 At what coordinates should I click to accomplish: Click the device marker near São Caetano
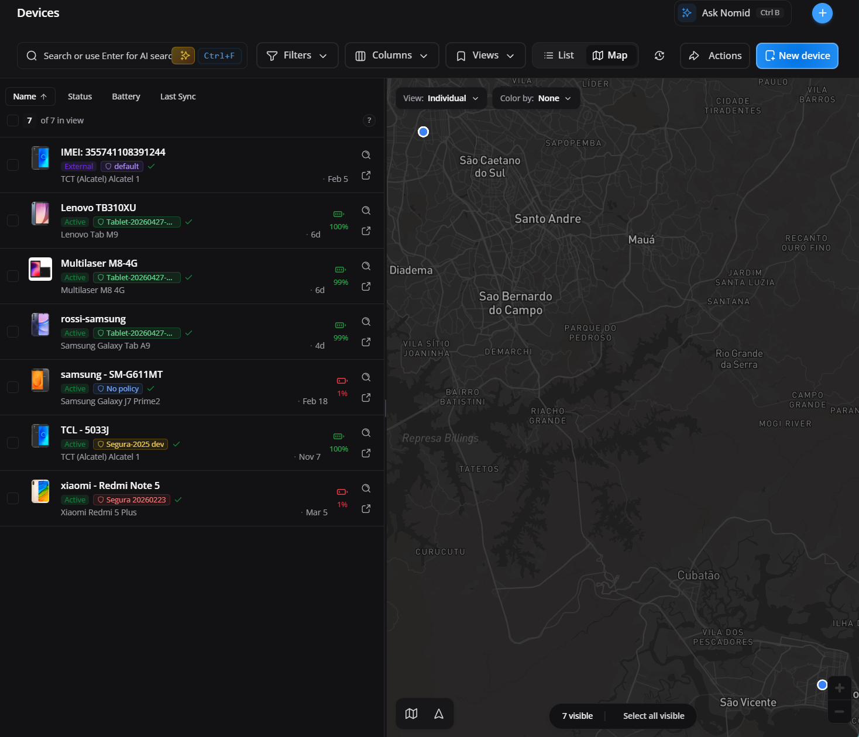423,132
